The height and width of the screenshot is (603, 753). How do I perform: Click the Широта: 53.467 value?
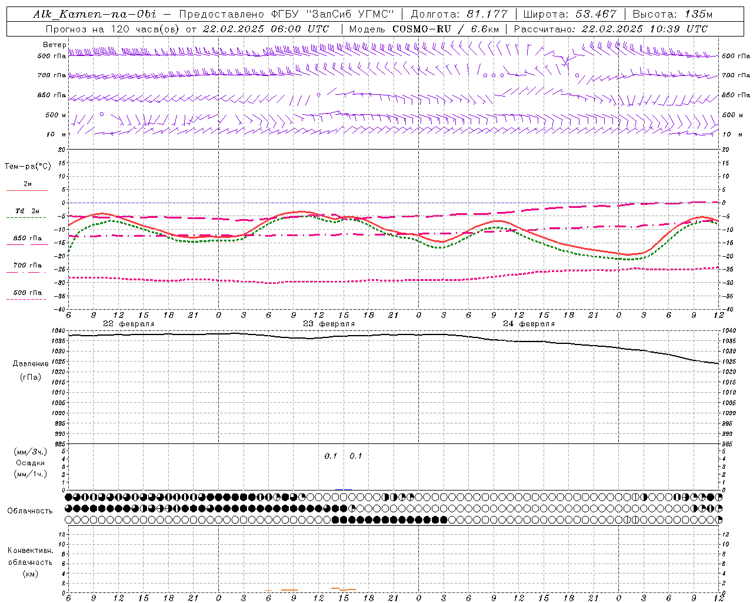(569, 14)
